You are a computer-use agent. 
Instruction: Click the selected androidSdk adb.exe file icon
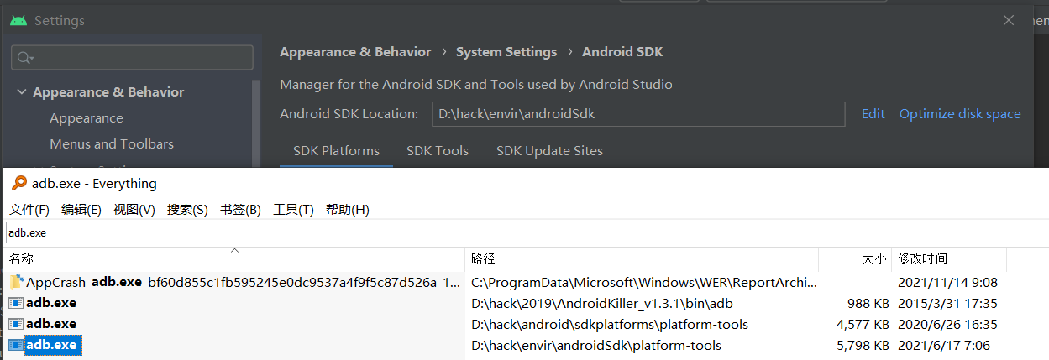(x=16, y=345)
